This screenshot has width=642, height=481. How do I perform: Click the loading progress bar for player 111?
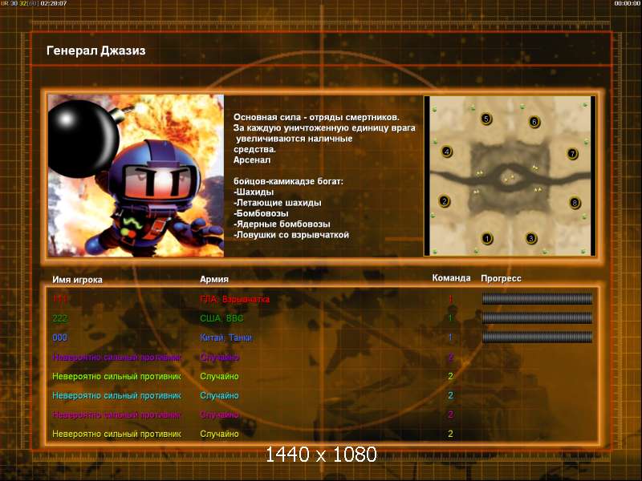coord(537,299)
